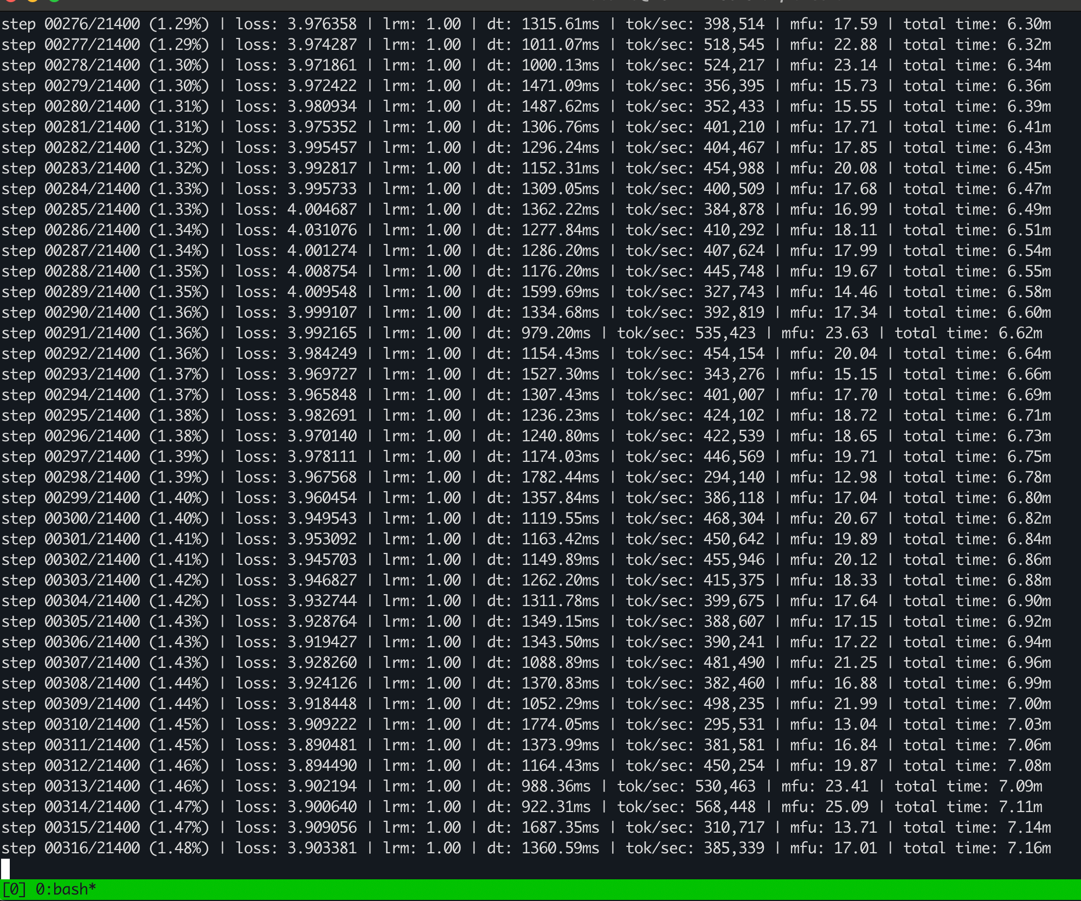
Task: Click the red close window button
Action: click(x=11, y=1)
